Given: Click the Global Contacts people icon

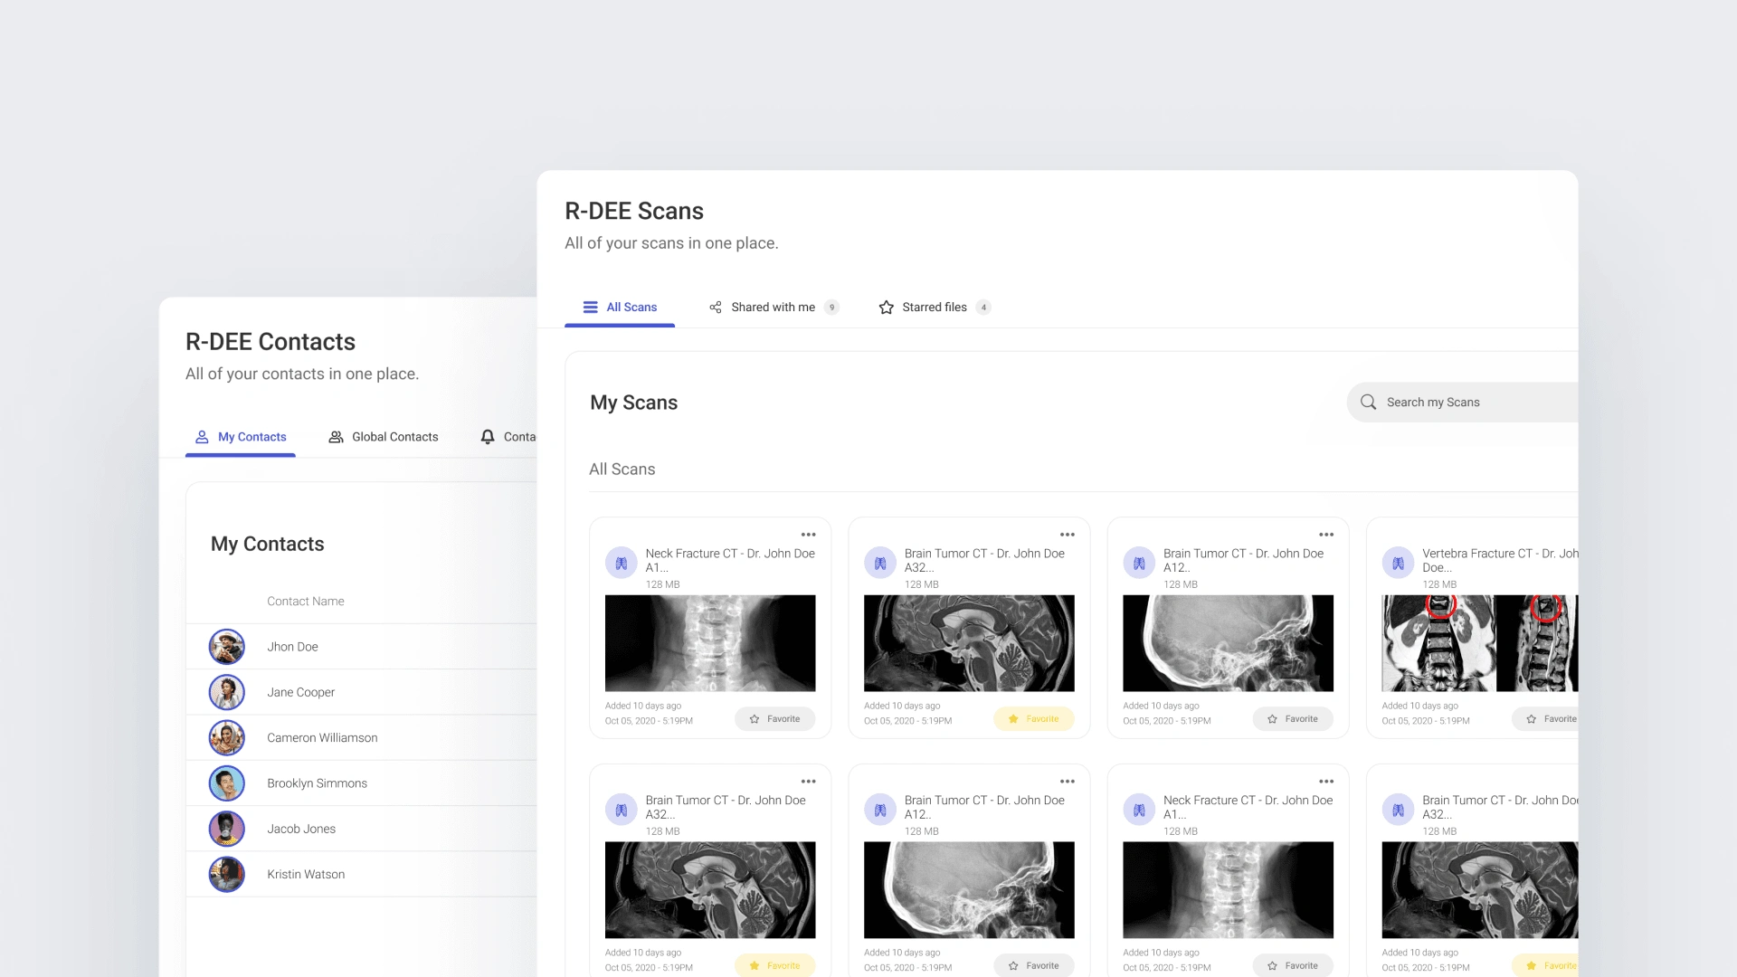Looking at the screenshot, I should click(x=336, y=437).
